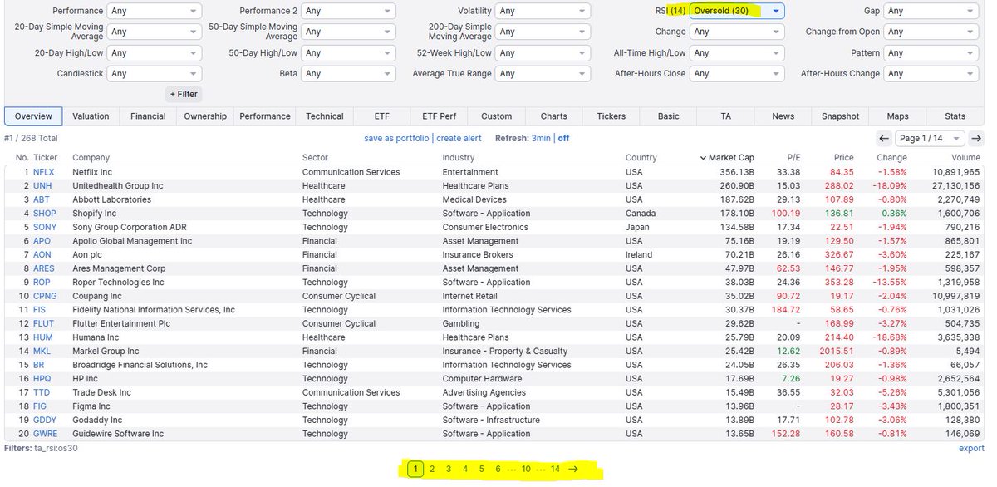The height and width of the screenshot is (487, 997).
Task: Switch to the News tab
Action: (x=783, y=116)
